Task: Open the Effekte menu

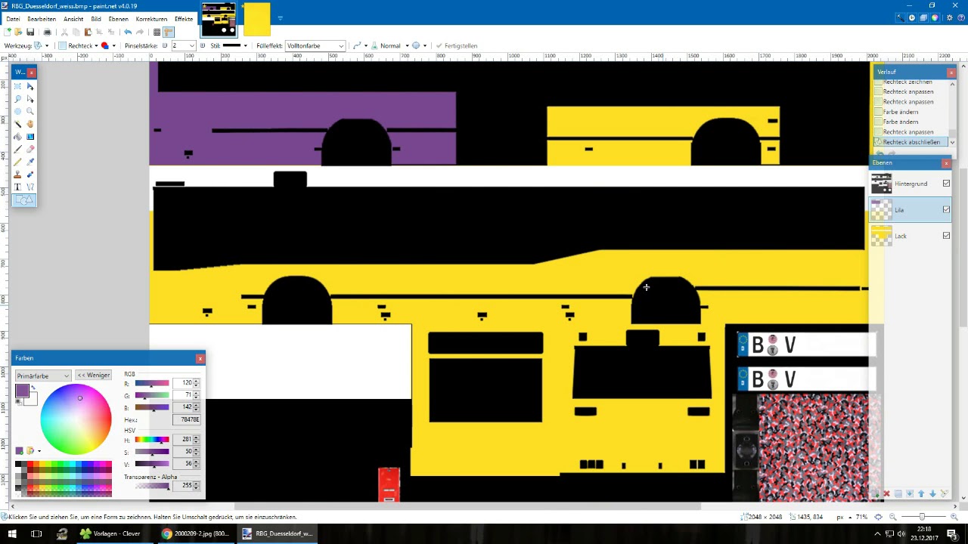Action: (x=184, y=19)
